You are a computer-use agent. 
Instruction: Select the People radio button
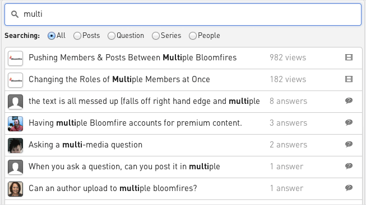coord(193,36)
